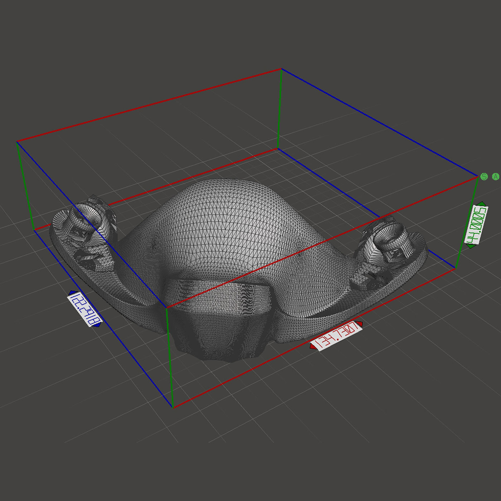Select the green 44.0005 height dimension label
Viewport: 501px width, 501px height.
(x=476, y=225)
